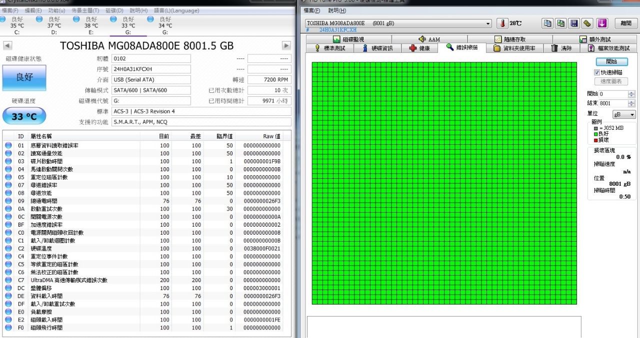Click the copy screenshot icon in HD Tune

click(x=561, y=23)
